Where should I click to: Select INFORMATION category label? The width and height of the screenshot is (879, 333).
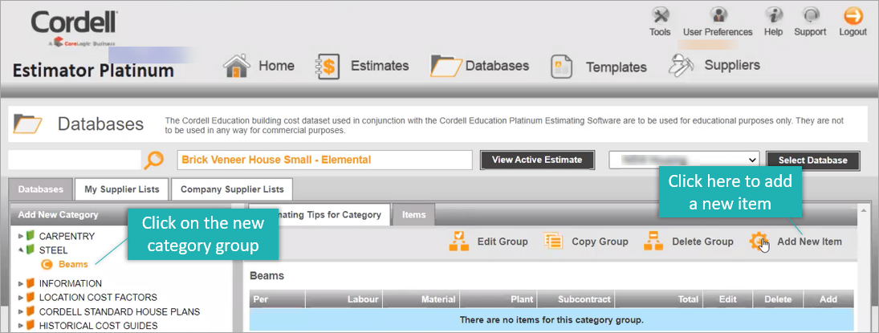coord(71,283)
